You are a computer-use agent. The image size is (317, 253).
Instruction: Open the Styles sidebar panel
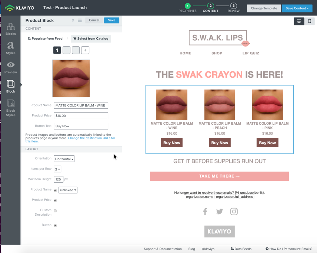point(10,48)
